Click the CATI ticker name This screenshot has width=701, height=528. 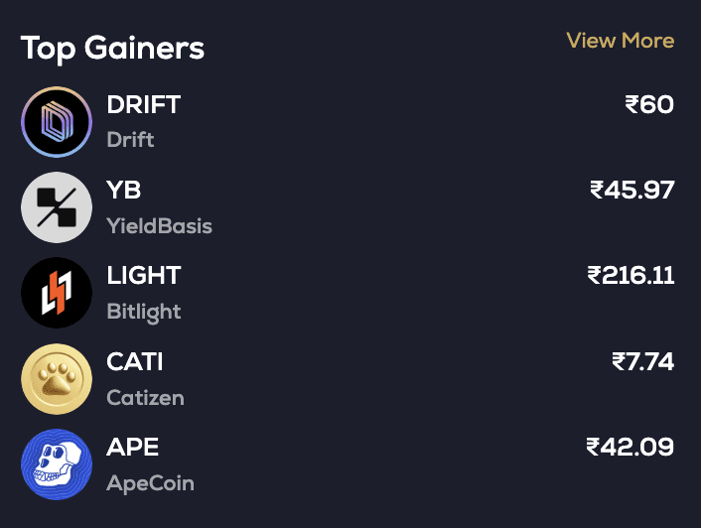[135, 361]
